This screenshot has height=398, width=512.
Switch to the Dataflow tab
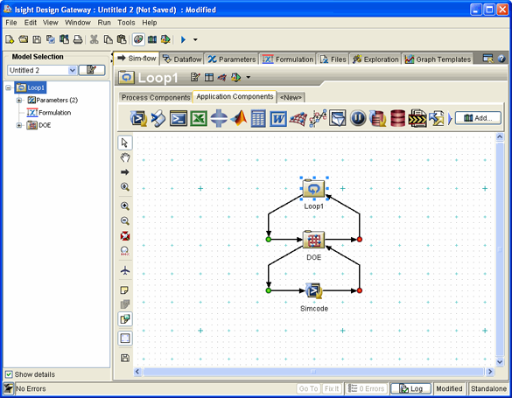click(x=182, y=59)
